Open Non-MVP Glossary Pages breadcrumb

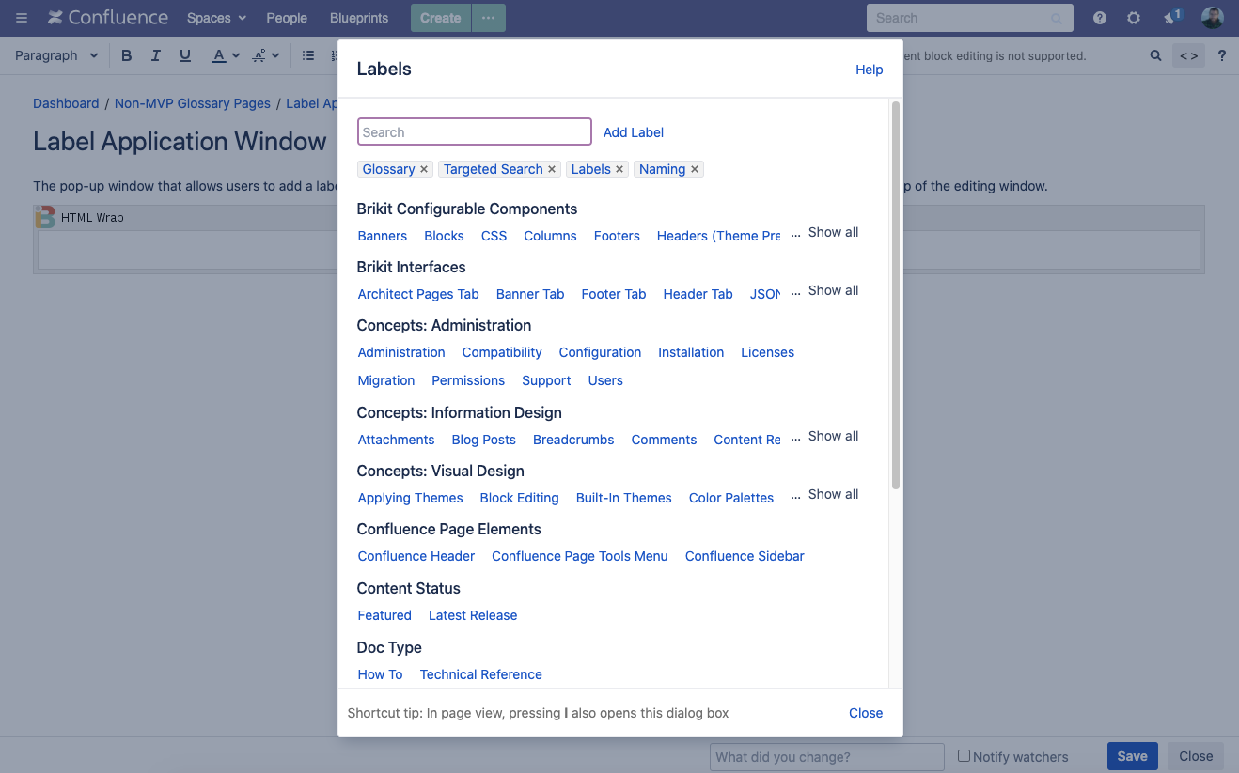(193, 103)
